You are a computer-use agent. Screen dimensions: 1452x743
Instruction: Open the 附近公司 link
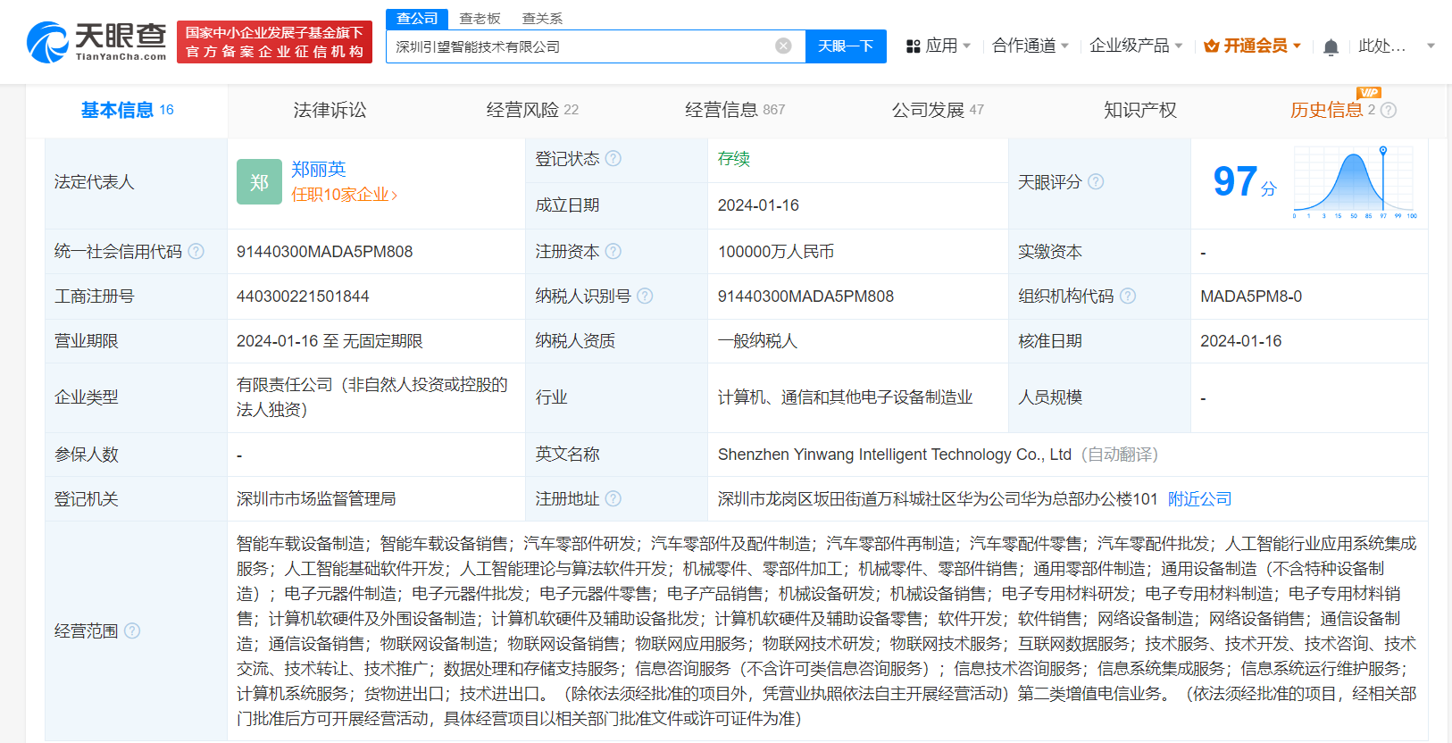coord(1199,499)
